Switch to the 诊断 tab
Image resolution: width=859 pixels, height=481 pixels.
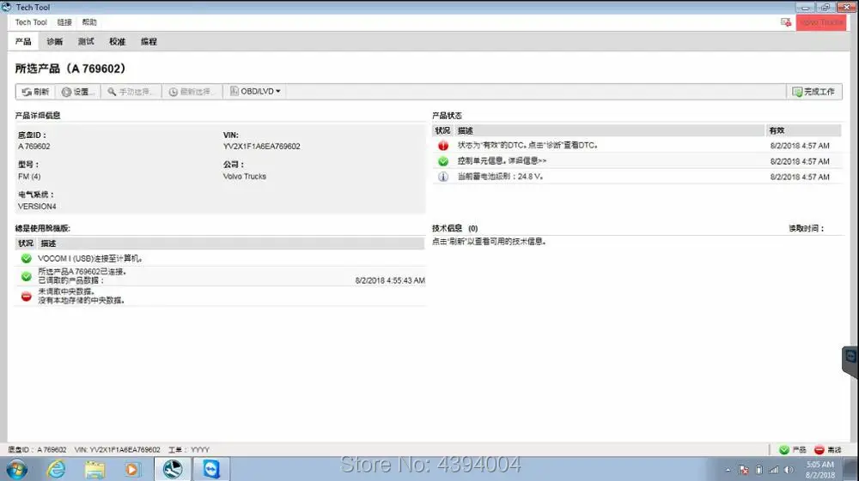pyautogui.click(x=54, y=41)
